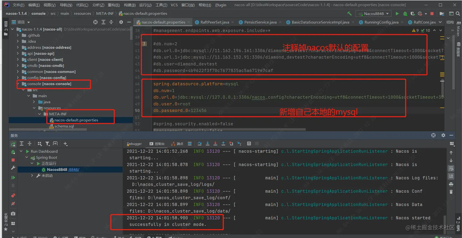Click the META-INF breadcrumb
This screenshot has height=238, width=462.
tap(105, 13)
